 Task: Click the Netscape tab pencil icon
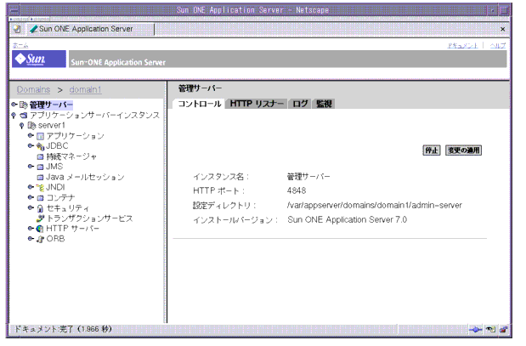pos(33,29)
